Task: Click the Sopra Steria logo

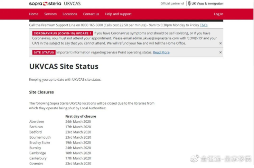Action: coord(45,3)
